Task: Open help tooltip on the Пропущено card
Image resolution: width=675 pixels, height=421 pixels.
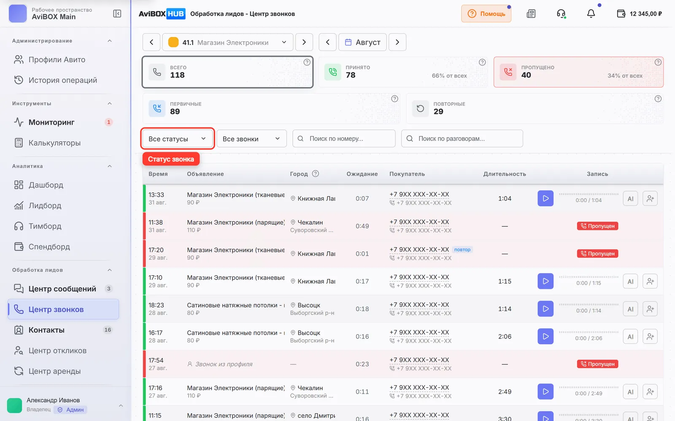Action: (658, 62)
